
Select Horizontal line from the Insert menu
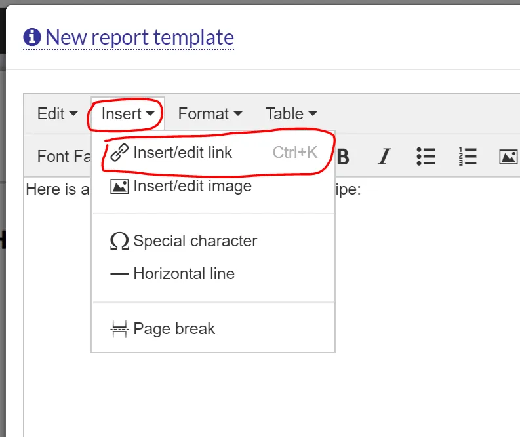[184, 274]
